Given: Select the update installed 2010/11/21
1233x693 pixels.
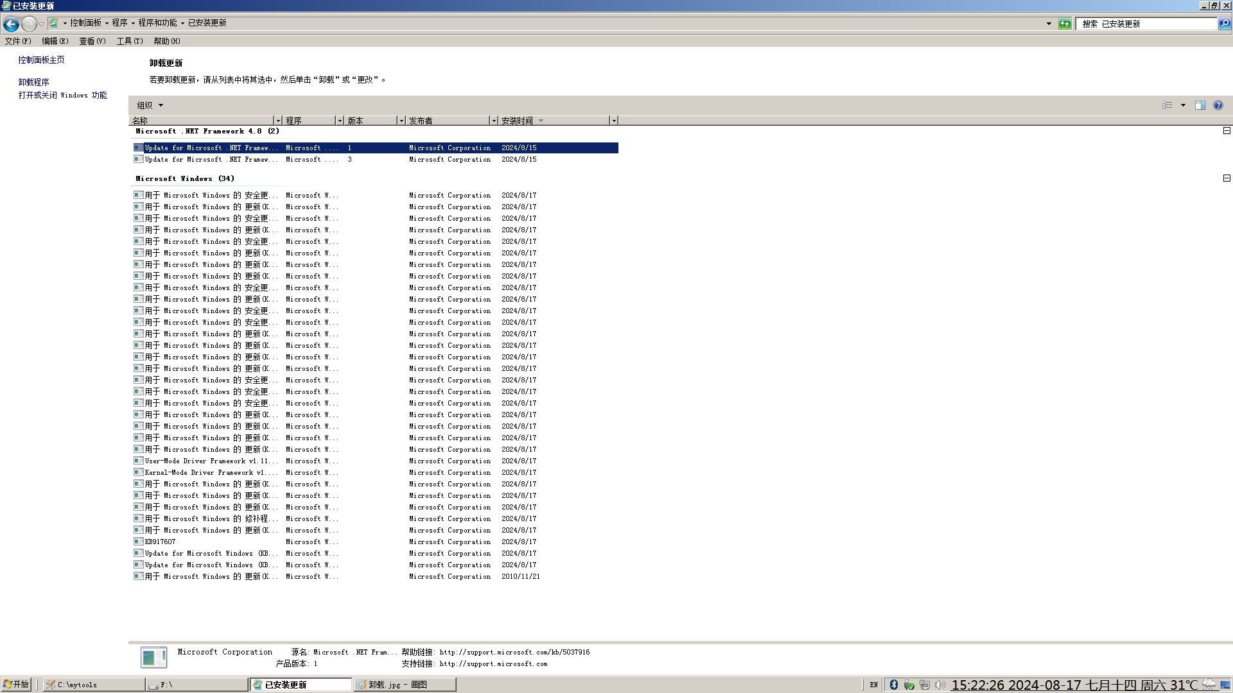Looking at the screenshot, I should tap(376, 576).
